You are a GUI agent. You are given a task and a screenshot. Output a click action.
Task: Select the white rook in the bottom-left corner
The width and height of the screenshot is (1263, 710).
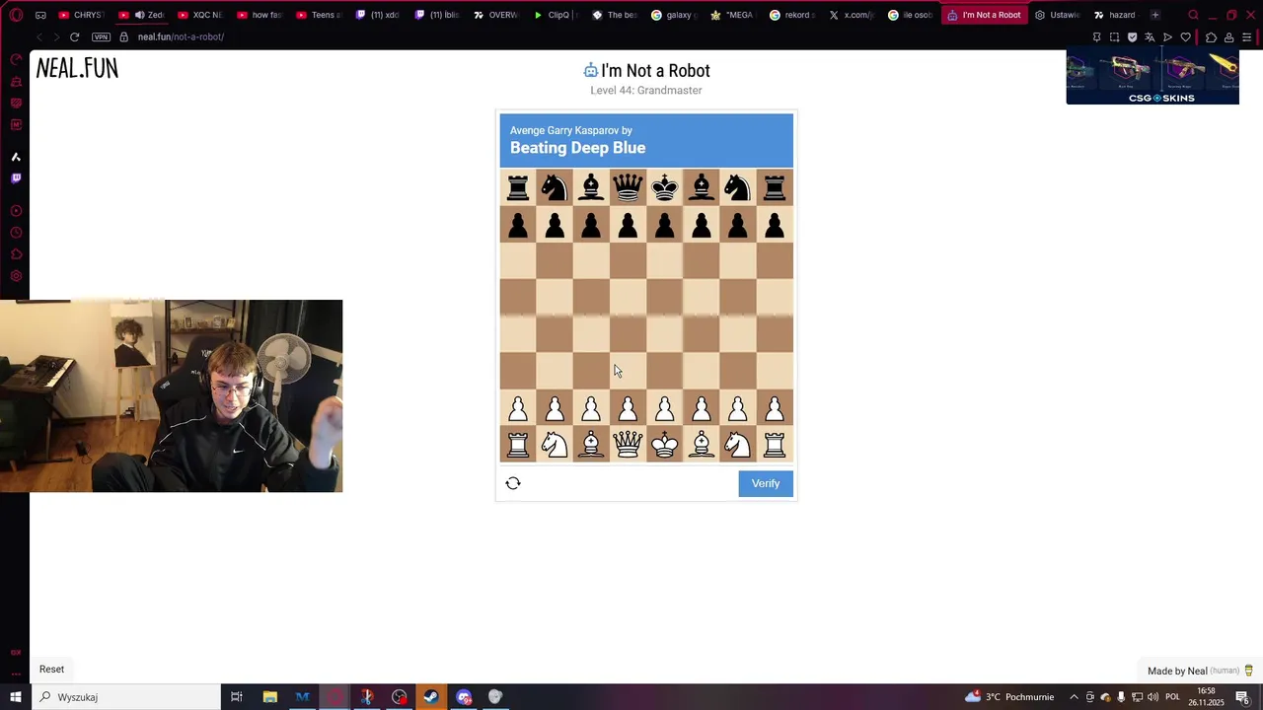pyautogui.click(x=518, y=446)
